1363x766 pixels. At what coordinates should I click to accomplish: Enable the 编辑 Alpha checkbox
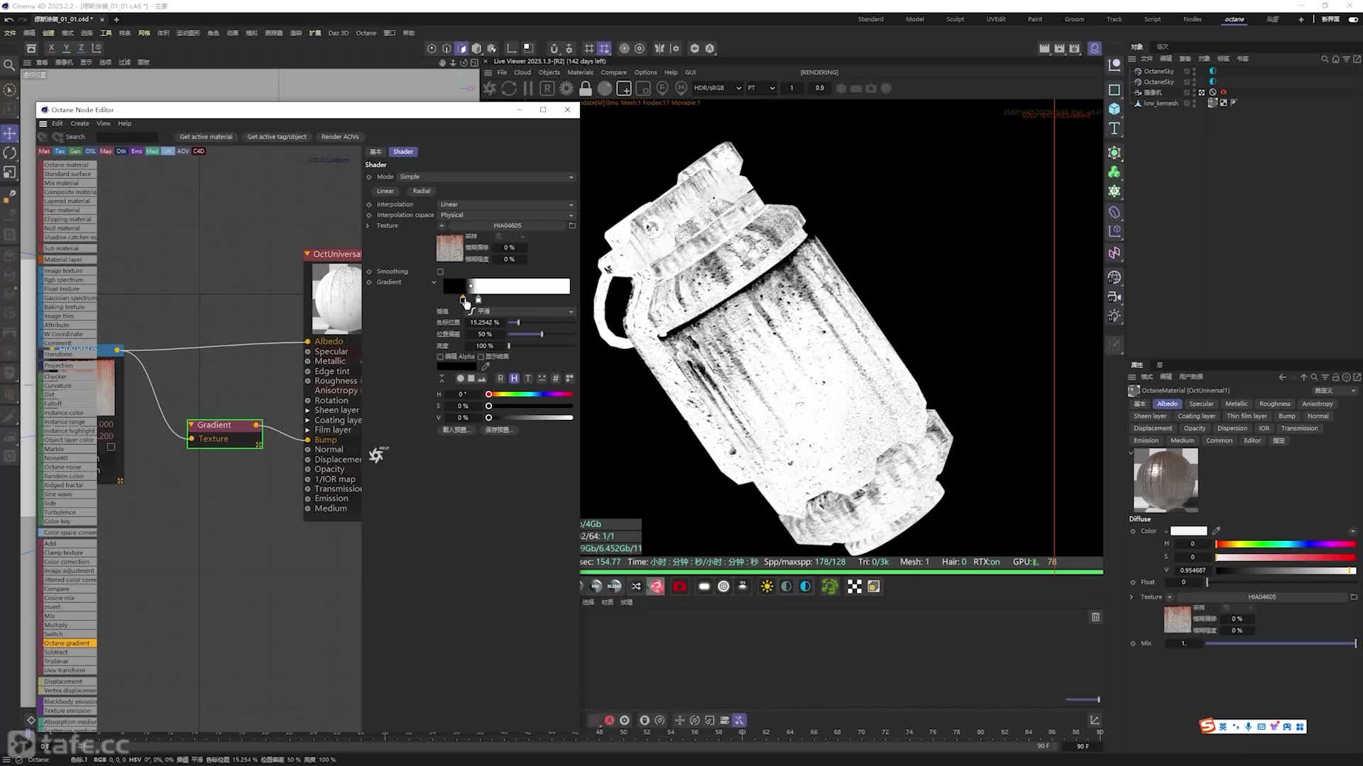click(x=440, y=357)
